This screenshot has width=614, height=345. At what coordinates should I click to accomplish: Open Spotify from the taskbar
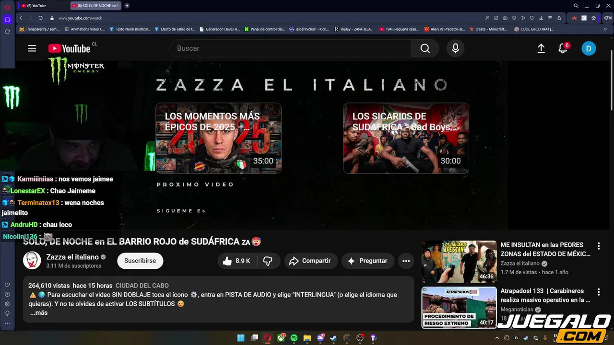pyautogui.click(x=294, y=338)
